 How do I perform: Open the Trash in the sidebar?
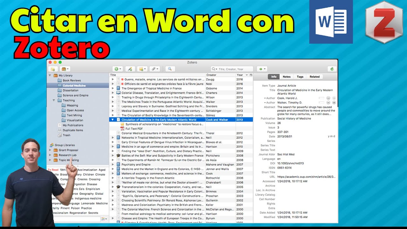tap(66, 135)
